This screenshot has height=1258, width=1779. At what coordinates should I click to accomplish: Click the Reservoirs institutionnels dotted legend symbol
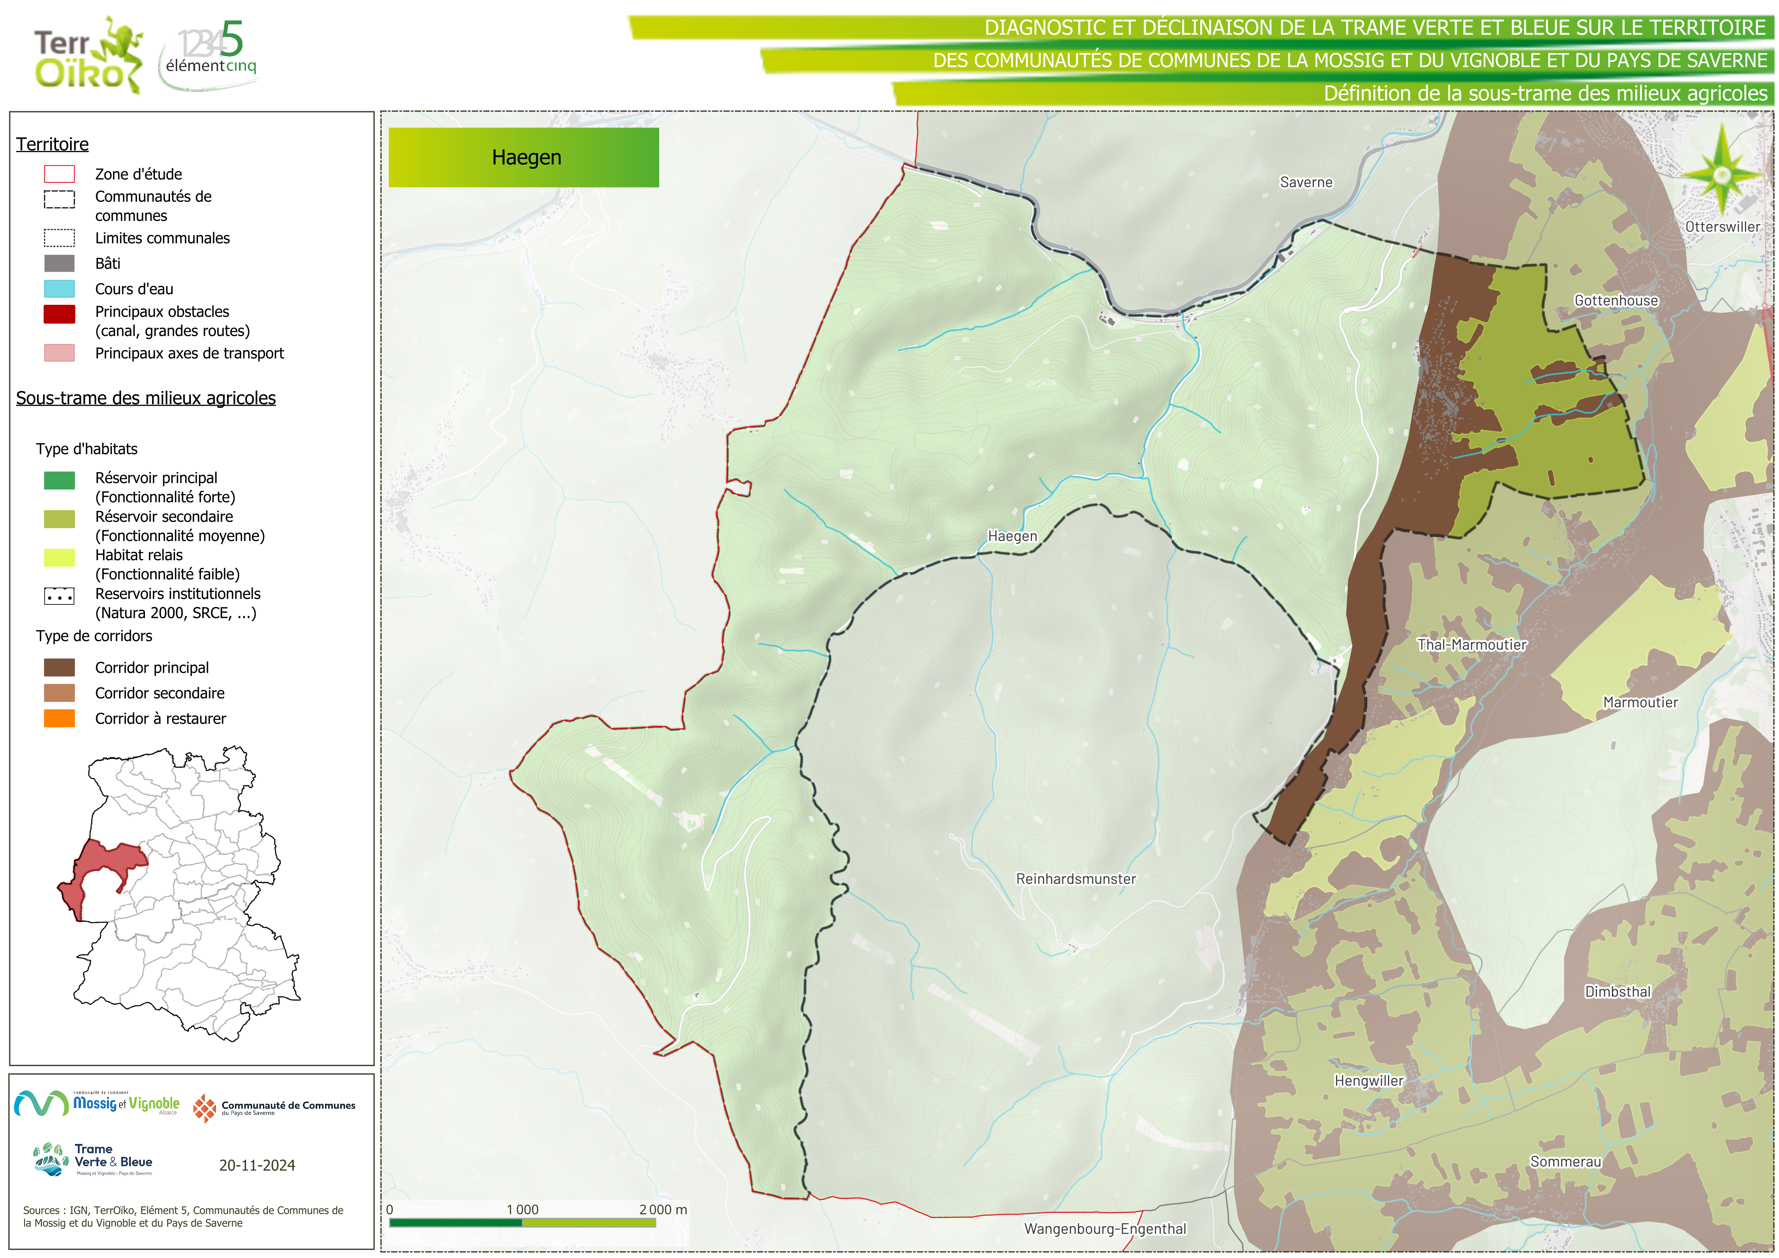pyautogui.click(x=59, y=597)
